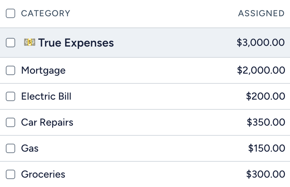Click the ASSIGNED column header
The width and height of the screenshot is (290, 187).
pos(261,13)
